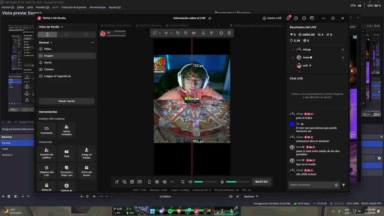Screen dimensions: 384x216
Task: Open General scene three-dot menu
Action: (x=92, y=43)
